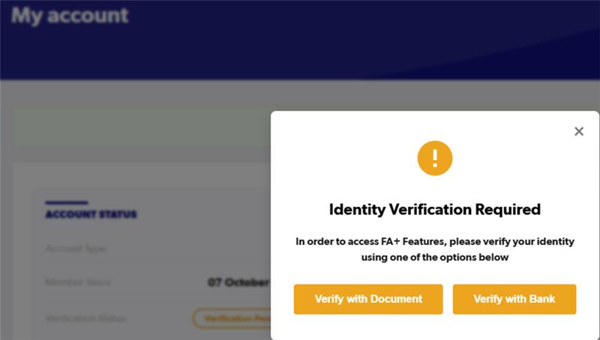Click empty space between the two verify buttons
The width and height of the screenshot is (600, 340).
coord(448,299)
